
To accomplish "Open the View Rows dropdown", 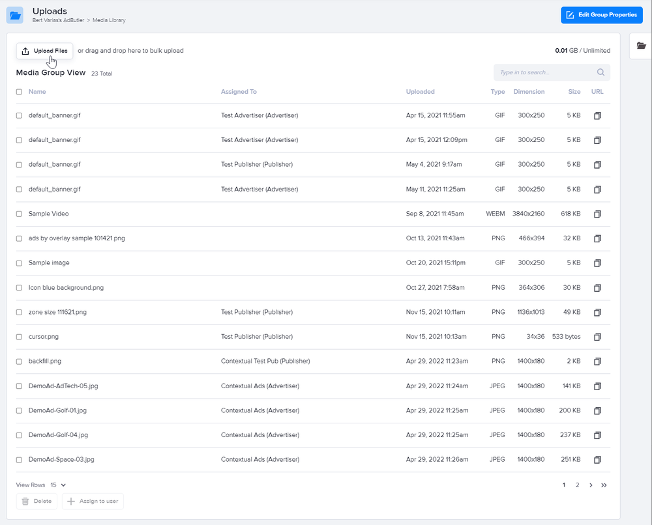I will [x=58, y=485].
